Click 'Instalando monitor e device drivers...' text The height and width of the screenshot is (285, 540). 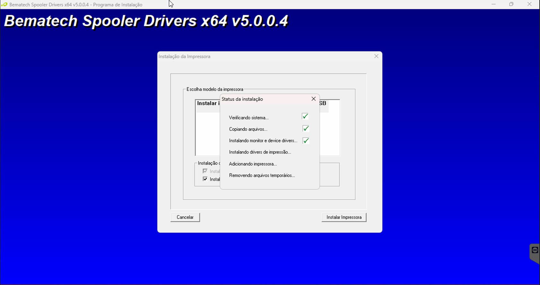(263, 141)
